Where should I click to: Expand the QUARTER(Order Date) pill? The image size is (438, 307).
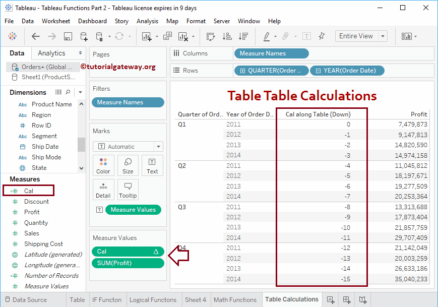pyautogui.click(x=243, y=71)
